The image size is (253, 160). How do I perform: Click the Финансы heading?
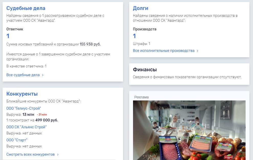pos(145,70)
